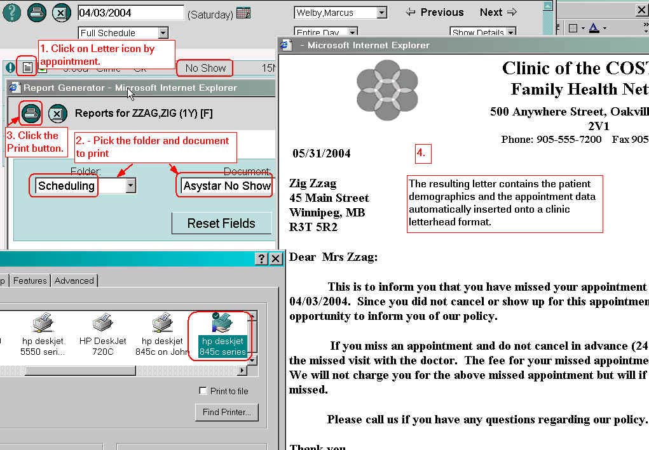649x450 pixels.
Task: Select the hp deskjet 5550 seri... printer
Action: (43, 334)
